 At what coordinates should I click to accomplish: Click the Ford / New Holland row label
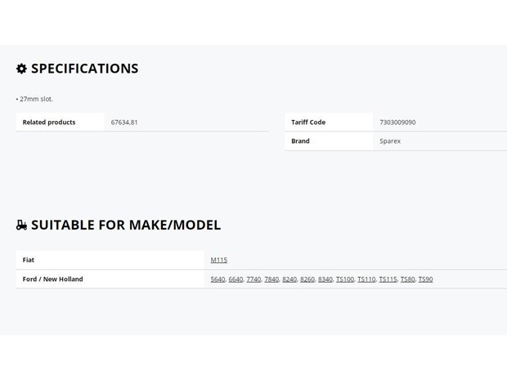pyautogui.click(x=52, y=279)
